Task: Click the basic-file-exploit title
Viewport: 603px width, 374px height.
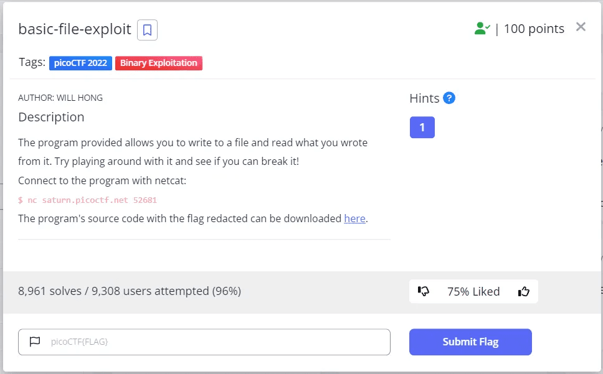Action: [75, 29]
